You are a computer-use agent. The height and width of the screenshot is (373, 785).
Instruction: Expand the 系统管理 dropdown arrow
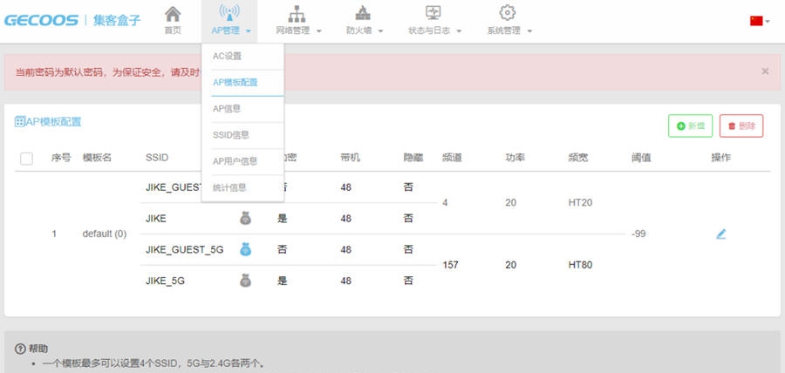[529, 31]
